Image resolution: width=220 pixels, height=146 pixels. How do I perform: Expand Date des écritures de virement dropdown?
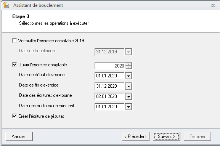pyautogui.click(x=128, y=107)
